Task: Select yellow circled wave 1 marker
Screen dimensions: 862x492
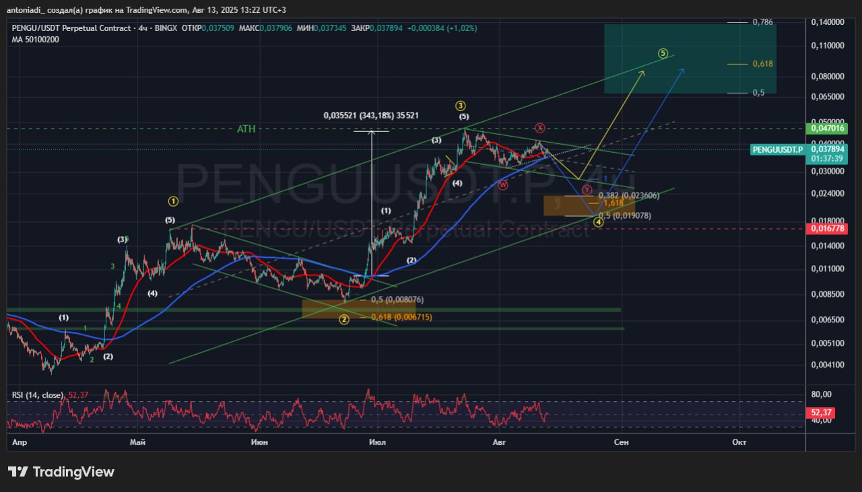Action: 173,201
